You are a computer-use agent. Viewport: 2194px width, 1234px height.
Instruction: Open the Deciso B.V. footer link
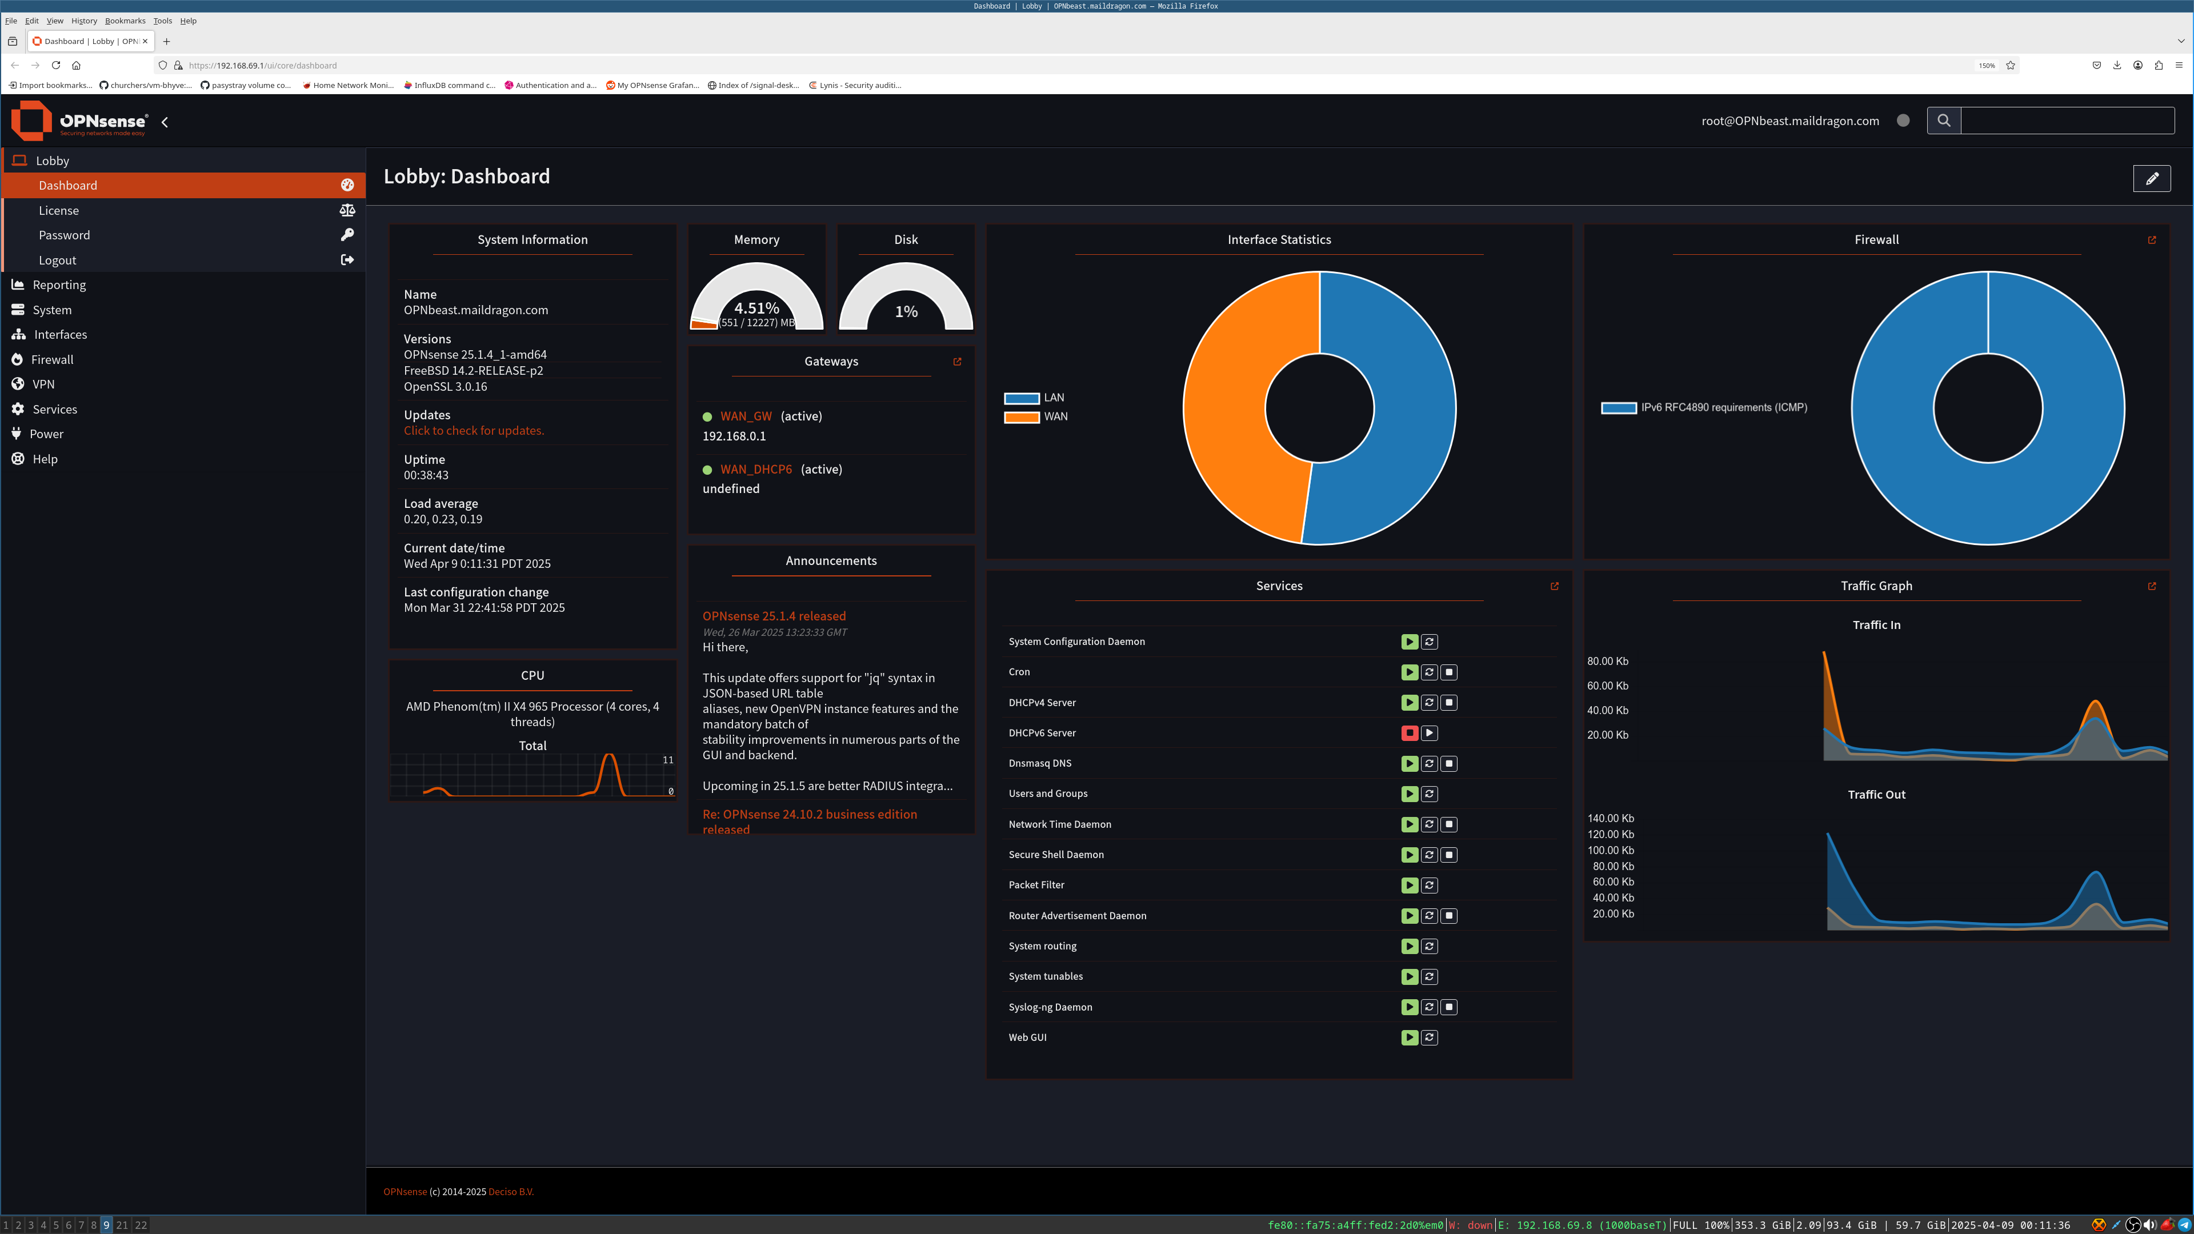coord(511,1191)
